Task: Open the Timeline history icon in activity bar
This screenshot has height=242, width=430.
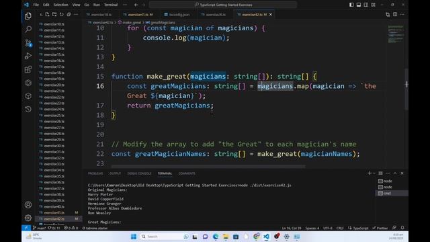Action: tap(28, 109)
